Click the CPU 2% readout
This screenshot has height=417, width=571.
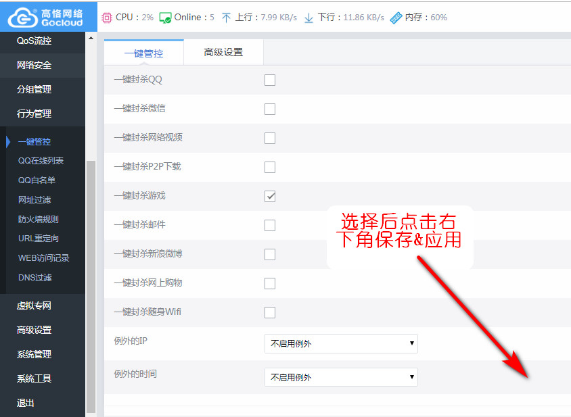tap(135, 18)
